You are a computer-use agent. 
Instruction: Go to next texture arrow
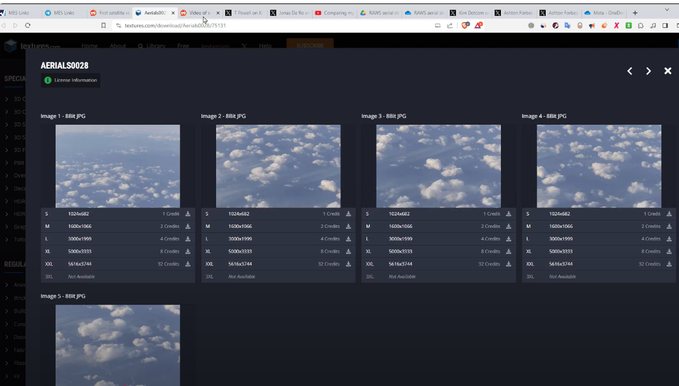click(x=648, y=71)
